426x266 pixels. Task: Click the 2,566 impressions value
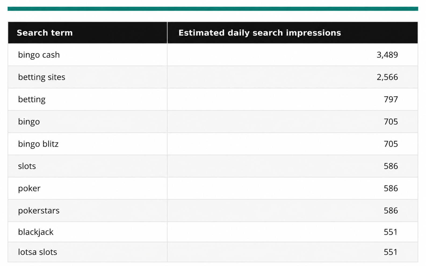click(387, 77)
